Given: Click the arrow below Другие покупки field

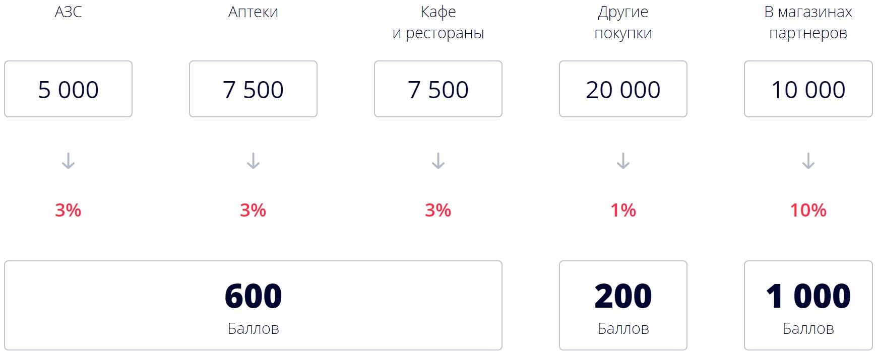Looking at the screenshot, I should tap(623, 161).
